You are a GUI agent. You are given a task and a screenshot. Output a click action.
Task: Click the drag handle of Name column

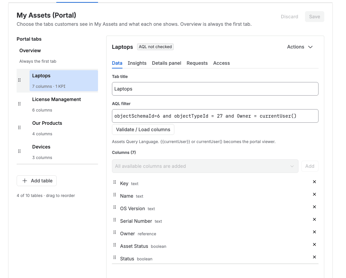click(x=115, y=195)
